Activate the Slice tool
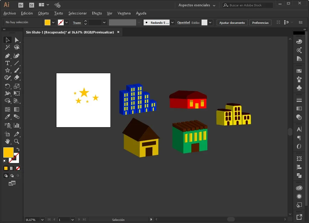 [17, 134]
